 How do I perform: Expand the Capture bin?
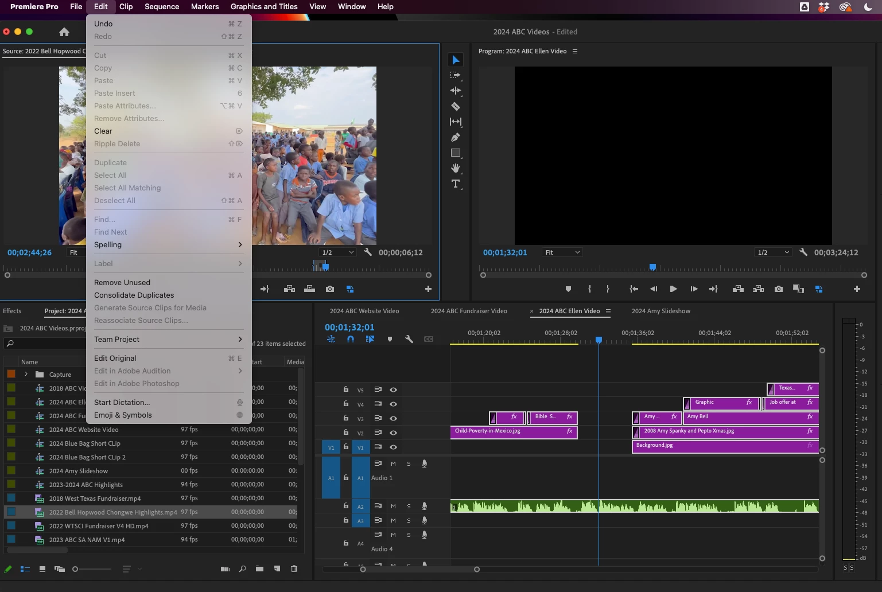click(26, 374)
